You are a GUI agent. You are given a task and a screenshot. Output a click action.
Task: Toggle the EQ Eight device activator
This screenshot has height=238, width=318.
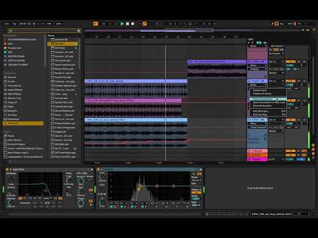(x=98, y=169)
